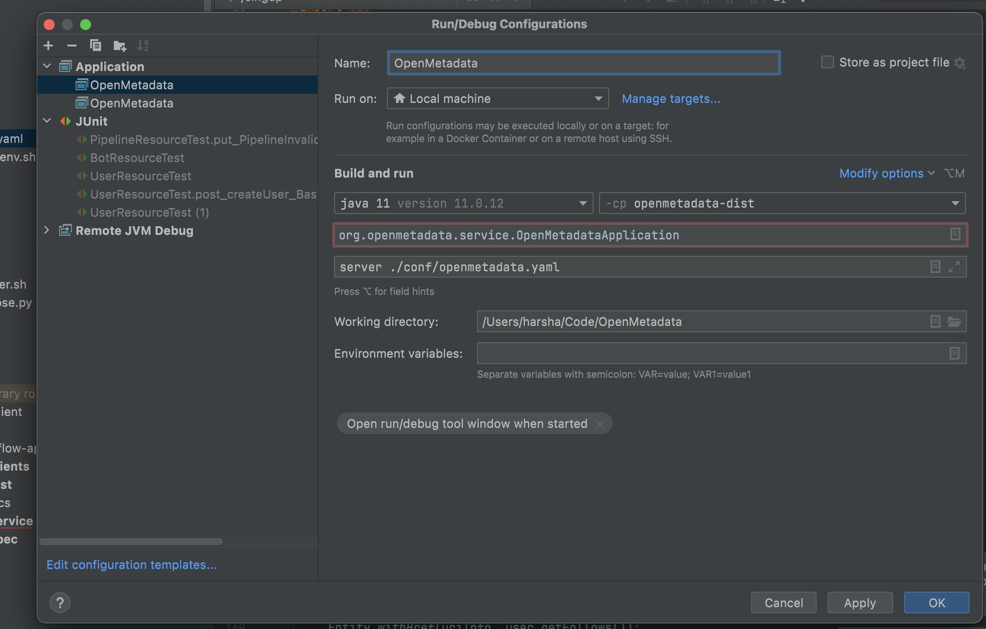This screenshot has height=629, width=986.
Task: Open the Local machine run target dropdown
Action: tap(597, 98)
